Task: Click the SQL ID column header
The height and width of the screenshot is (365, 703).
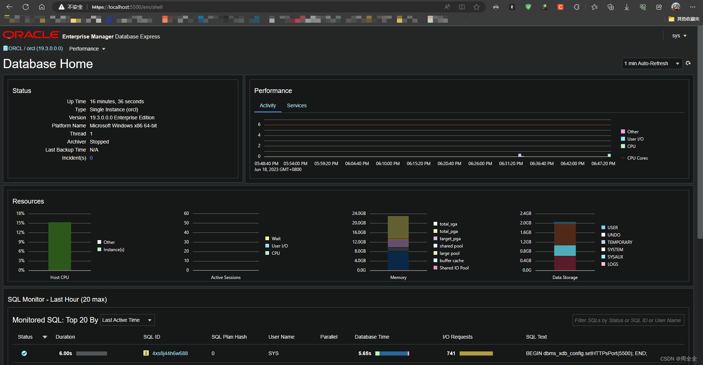Action: click(x=152, y=337)
